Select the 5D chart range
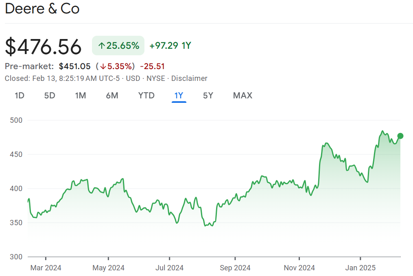Screen dimensions: 413x276 (50, 96)
